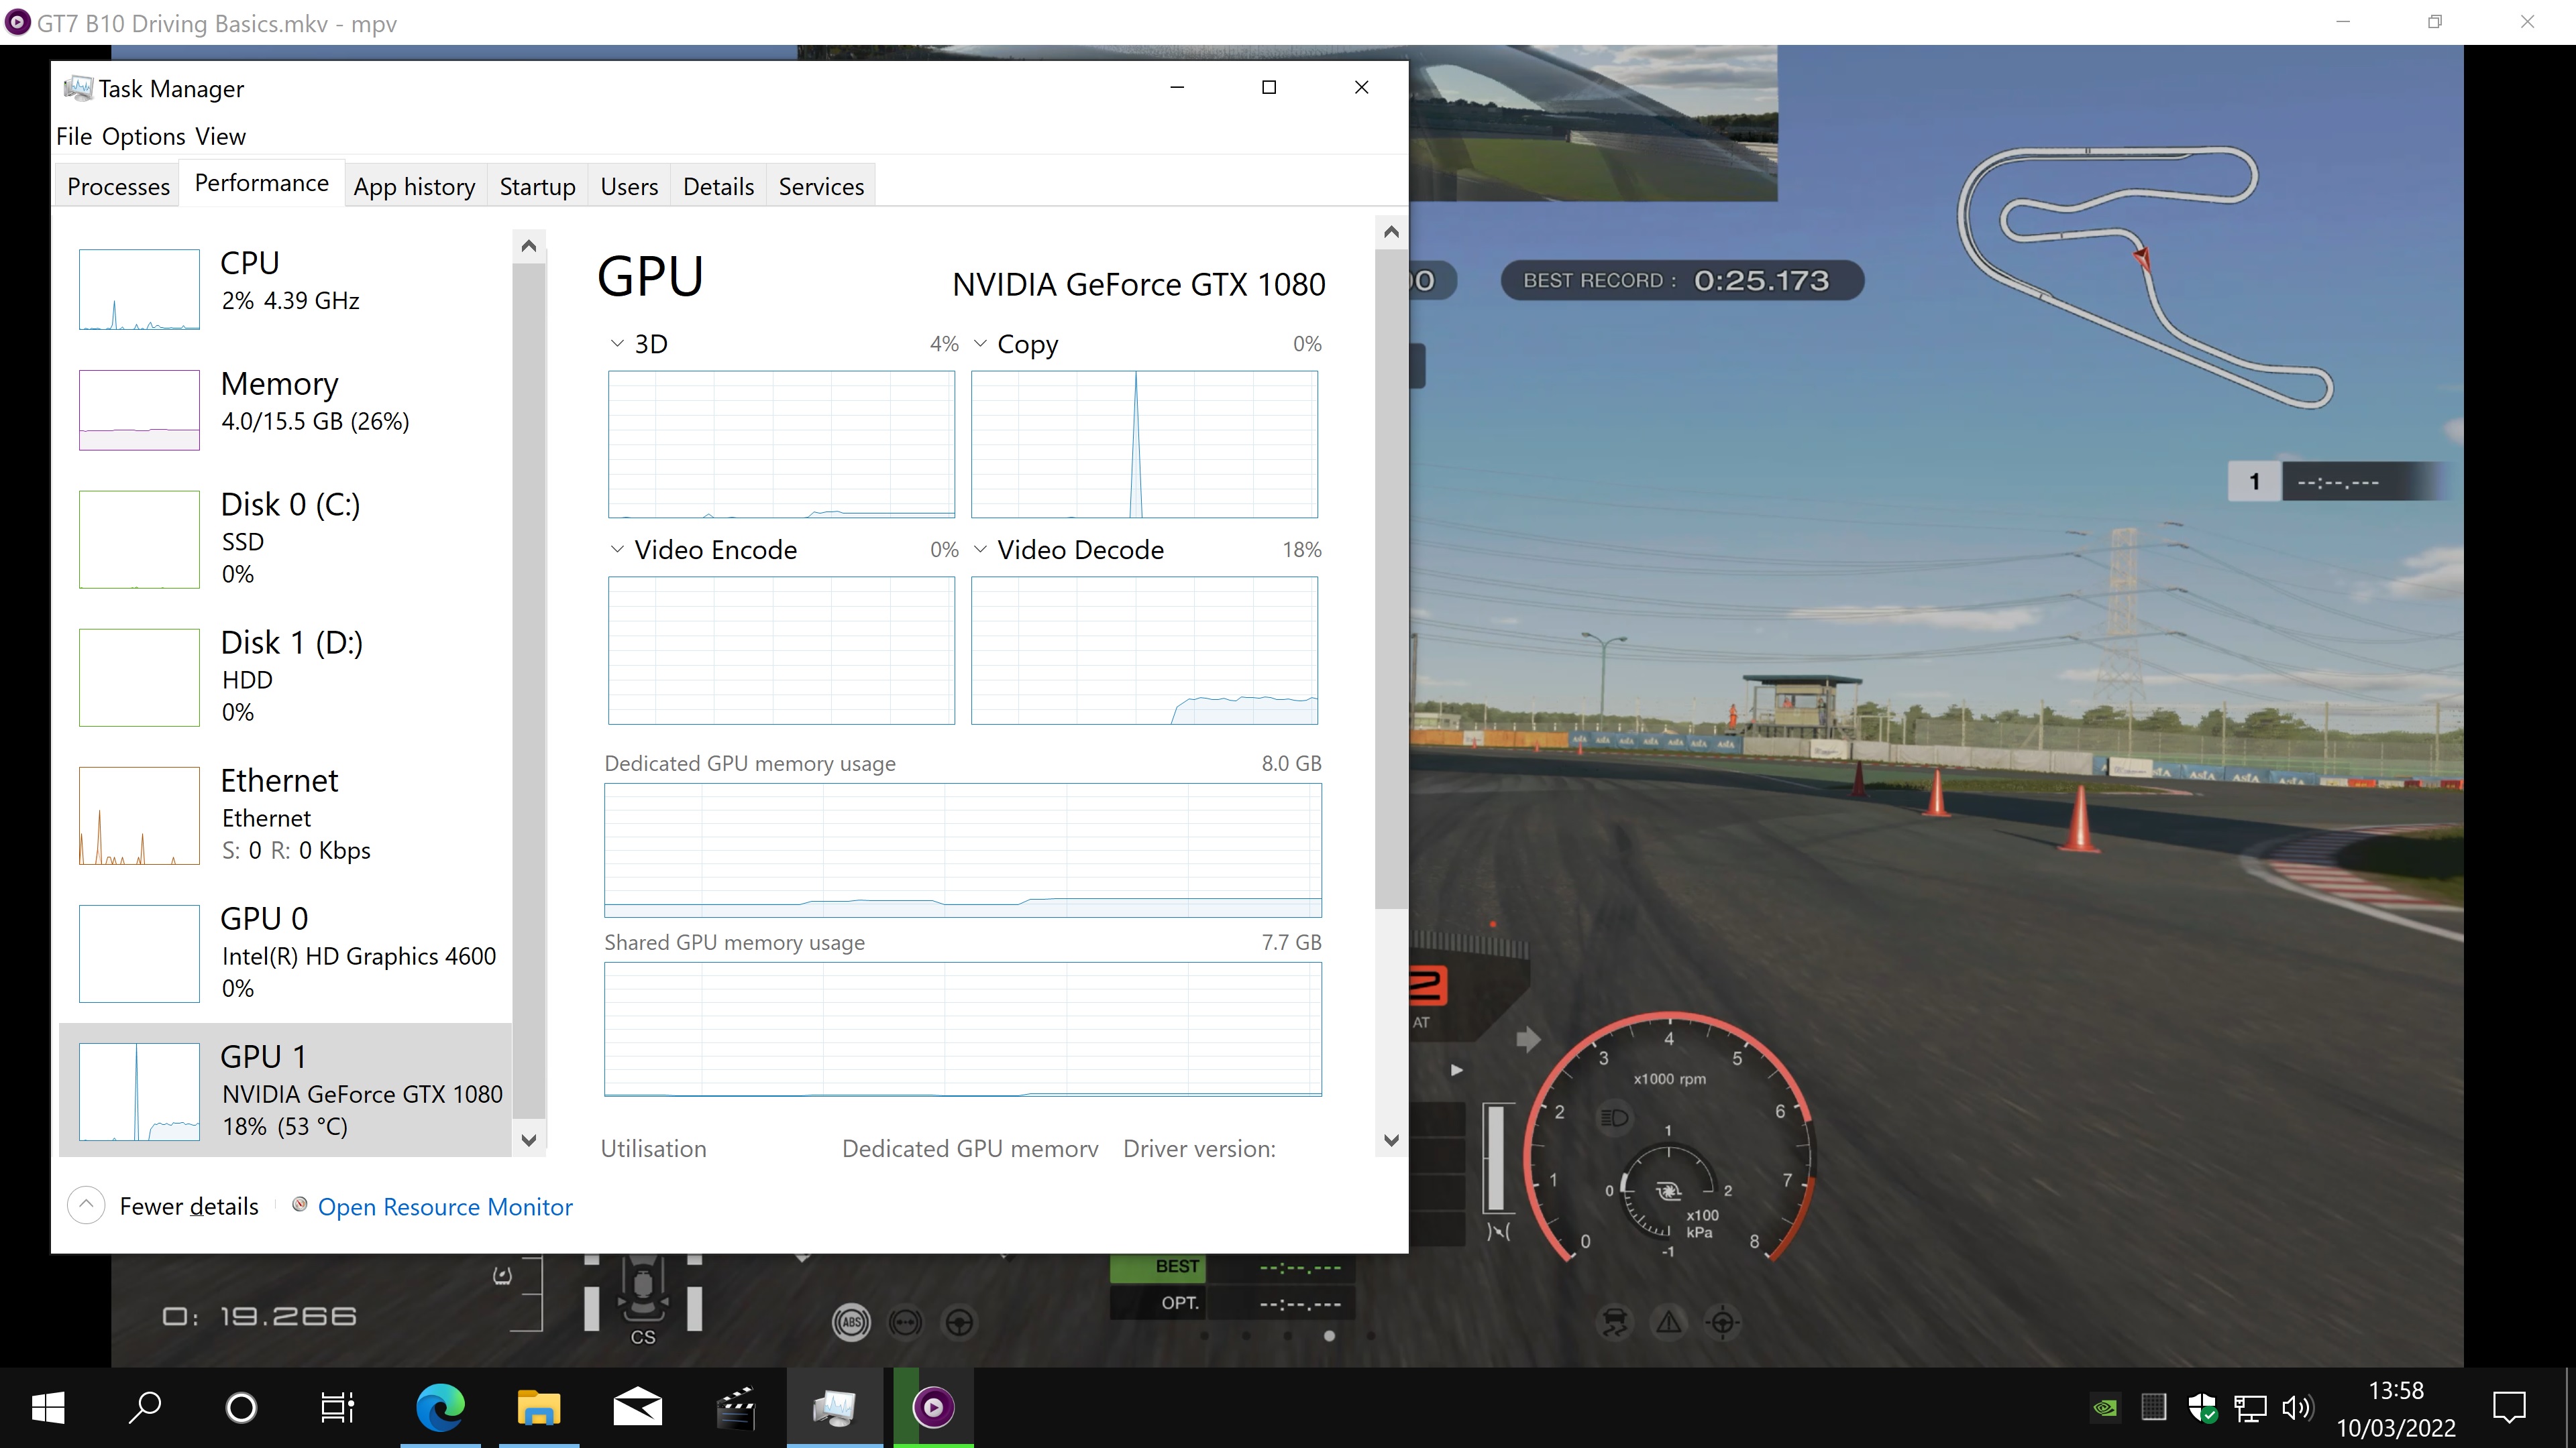Open the Movies clapperboard taskbar icon
2576x1448 pixels.
click(736, 1408)
